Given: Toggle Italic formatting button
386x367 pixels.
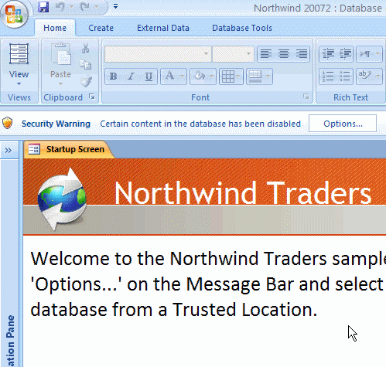Looking at the screenshot, I should click(131, 76).
